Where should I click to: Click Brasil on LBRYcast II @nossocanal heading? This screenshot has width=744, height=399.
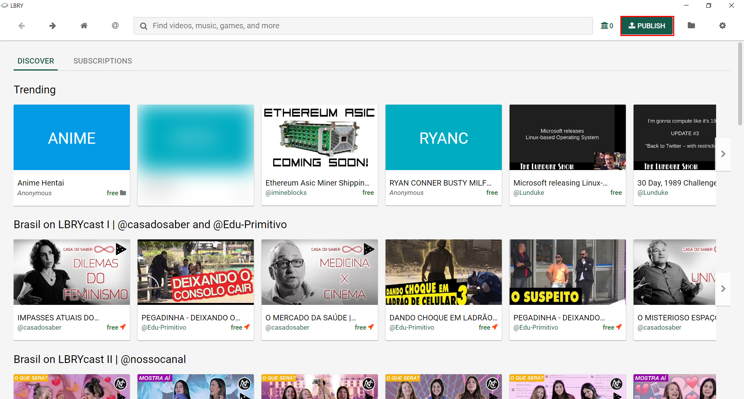point(100,359)
